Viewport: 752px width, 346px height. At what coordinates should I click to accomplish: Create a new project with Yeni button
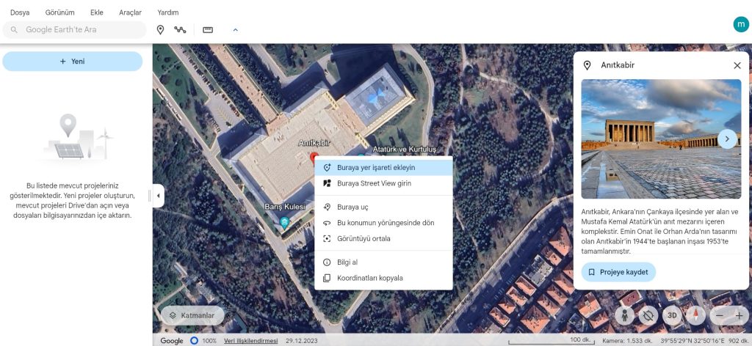coord(73,62)
